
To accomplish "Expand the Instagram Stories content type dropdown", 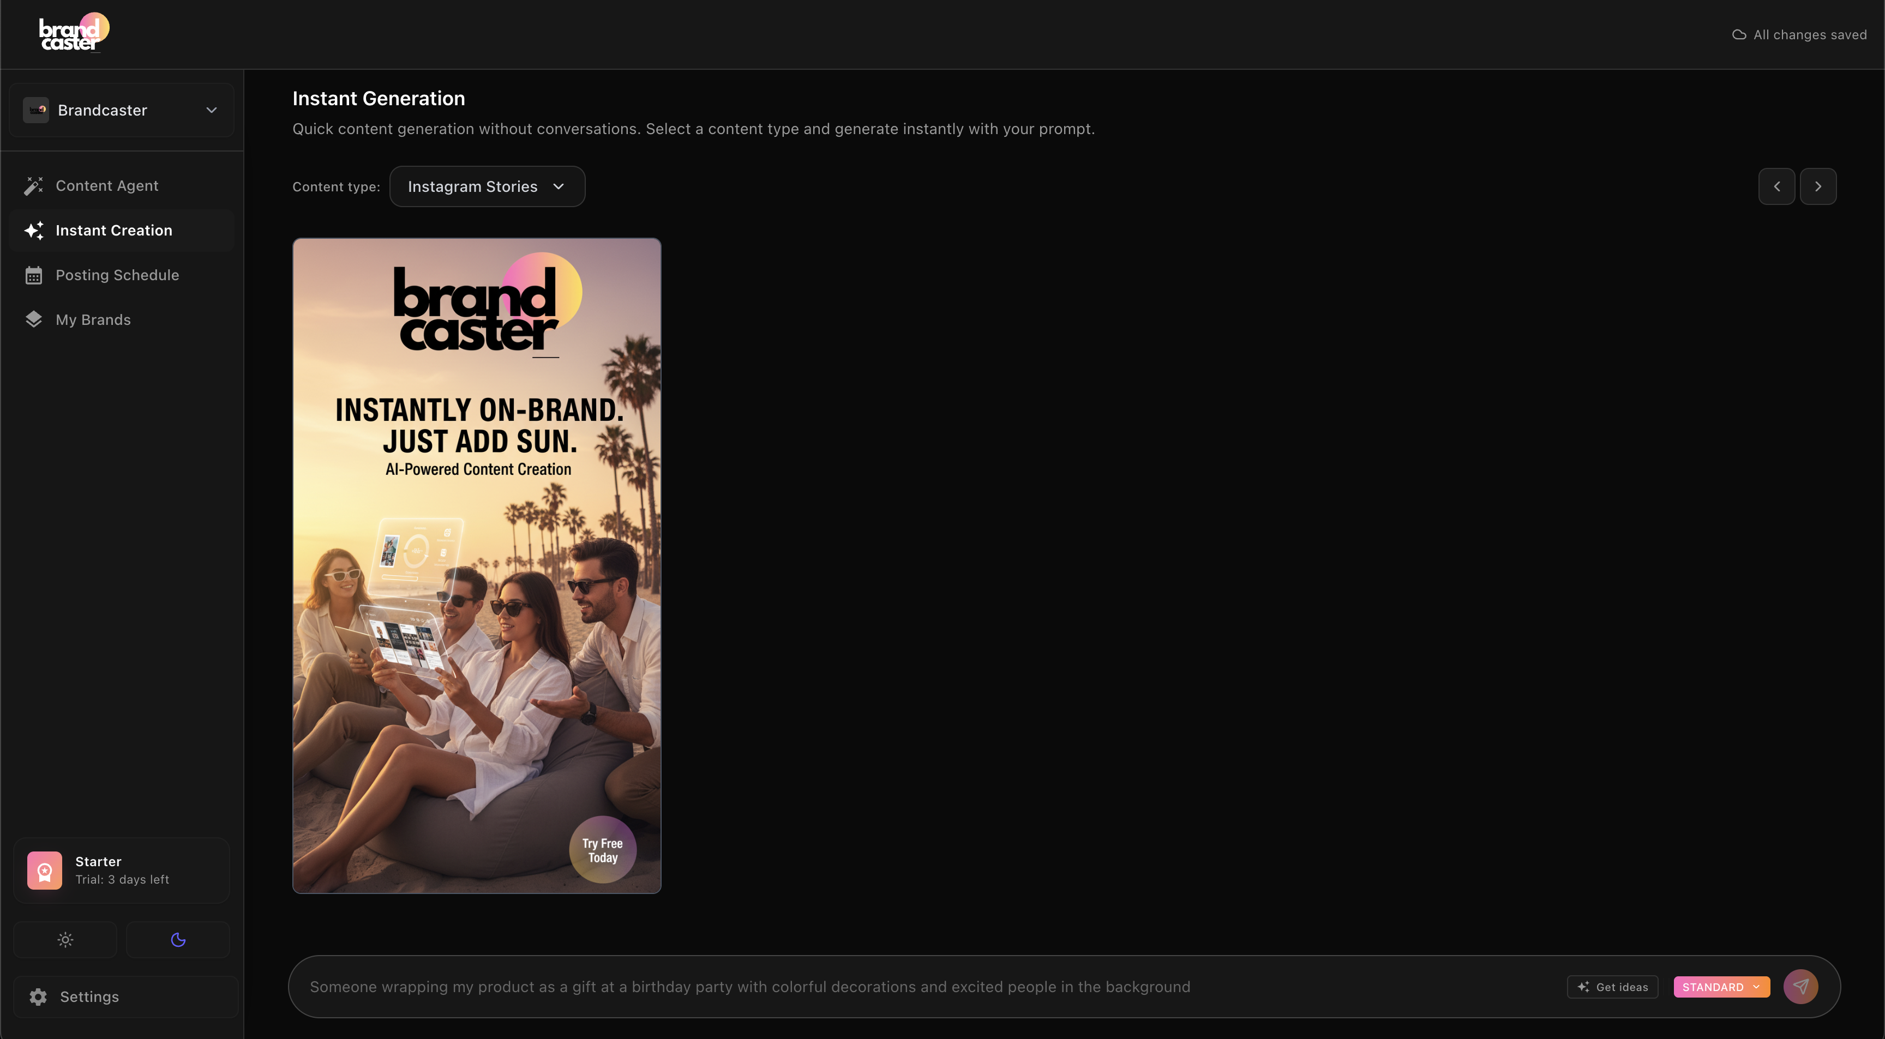I will point(487,186).
